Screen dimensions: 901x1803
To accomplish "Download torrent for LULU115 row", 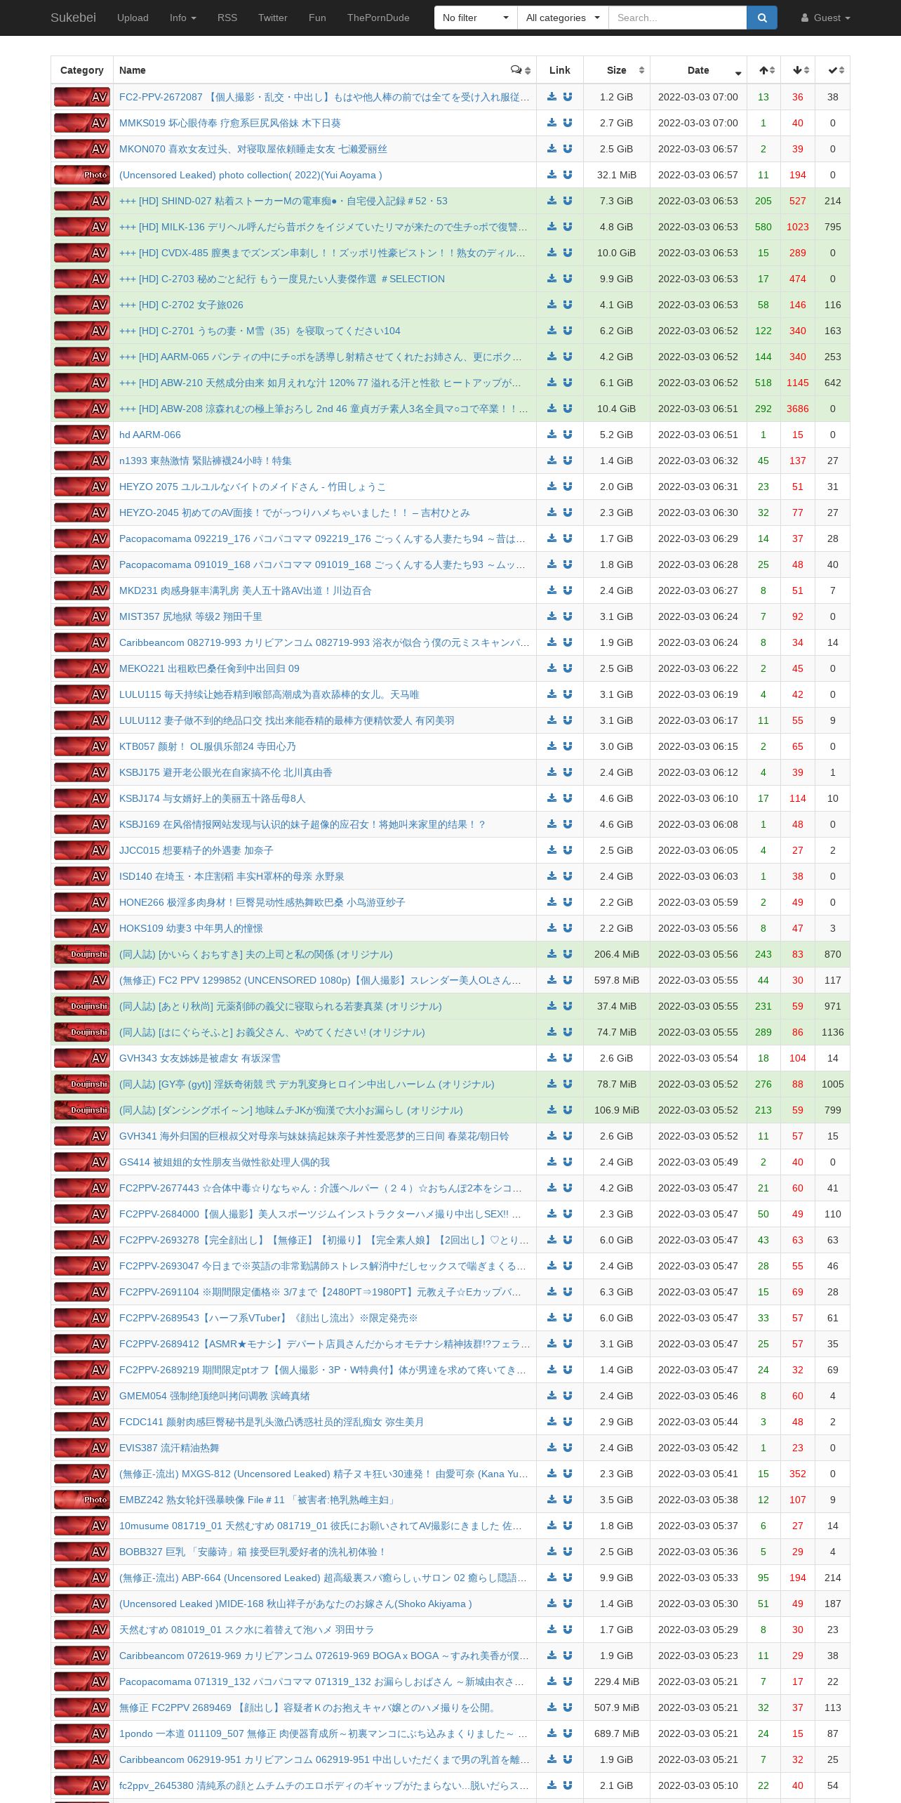I will 552,694.
